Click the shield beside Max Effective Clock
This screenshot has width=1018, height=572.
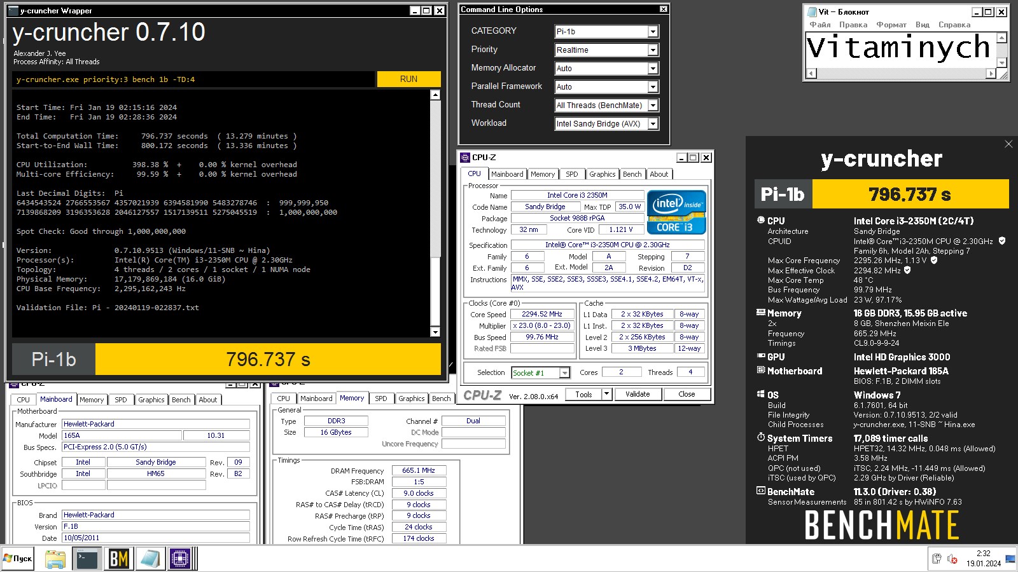click(x=907, y=270)
